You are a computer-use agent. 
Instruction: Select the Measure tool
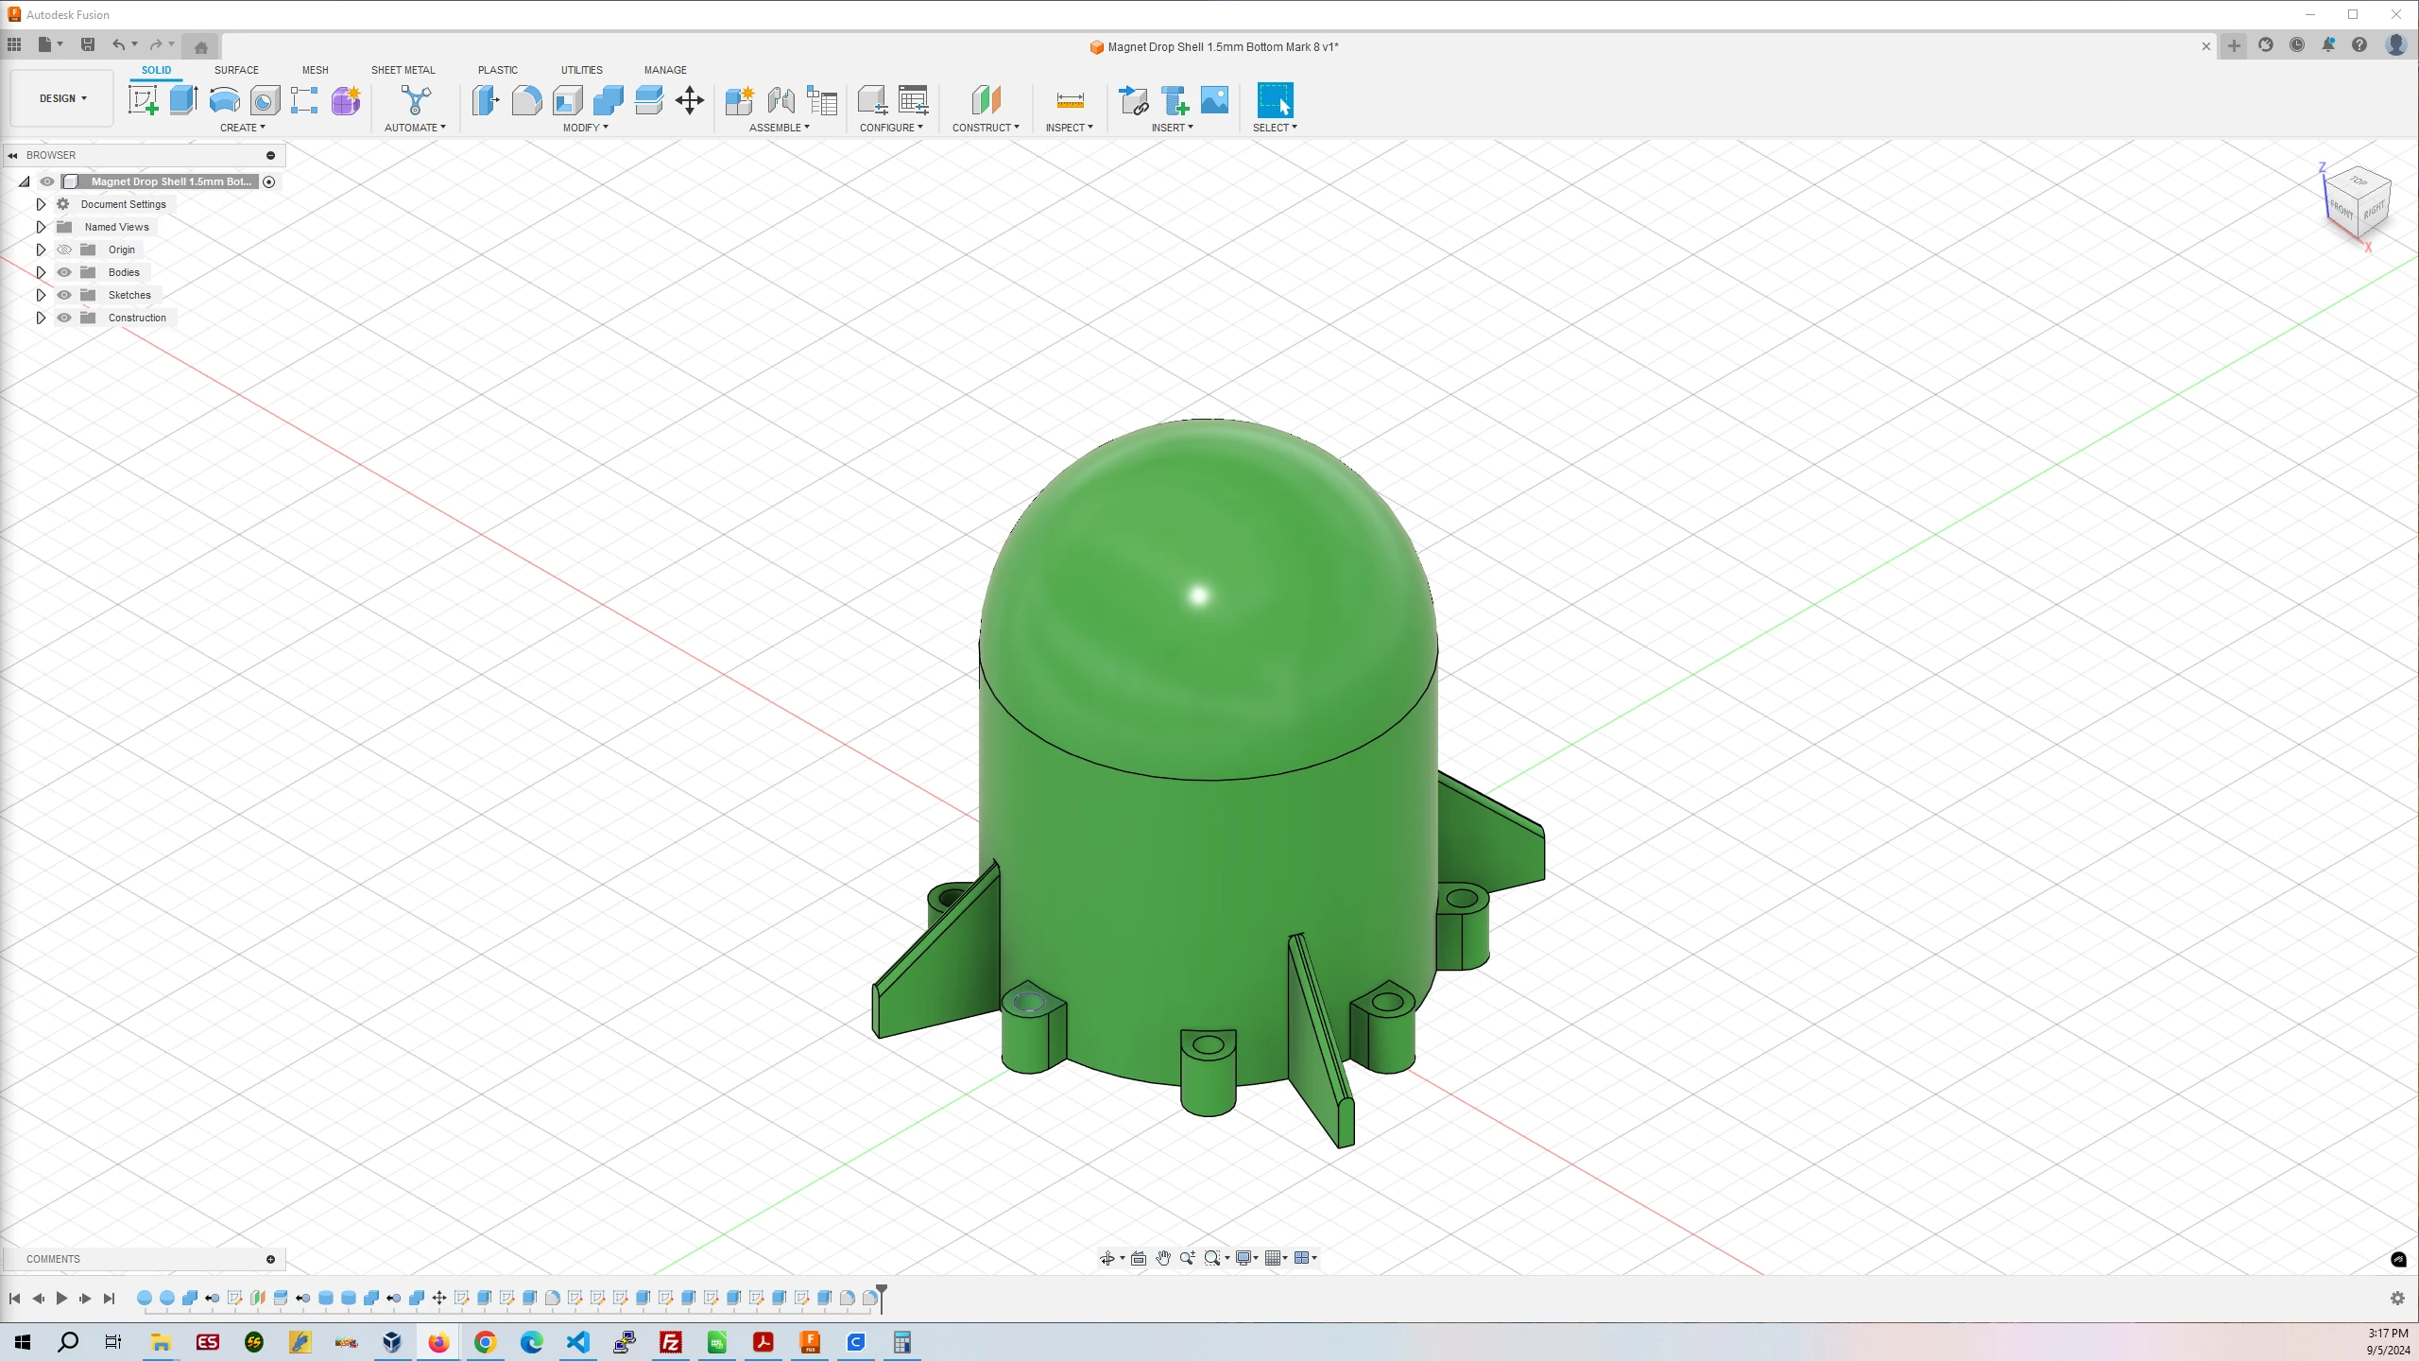click(1070, 100)
